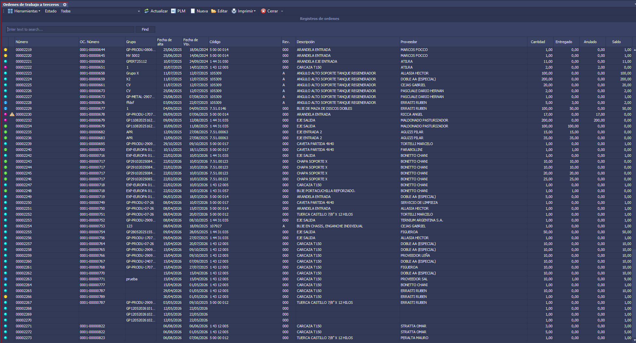The height and width of the screenshot is (343, 636).
Task: Click the scrollbar up arrow of the orders grid
Action: coord(634,50)
